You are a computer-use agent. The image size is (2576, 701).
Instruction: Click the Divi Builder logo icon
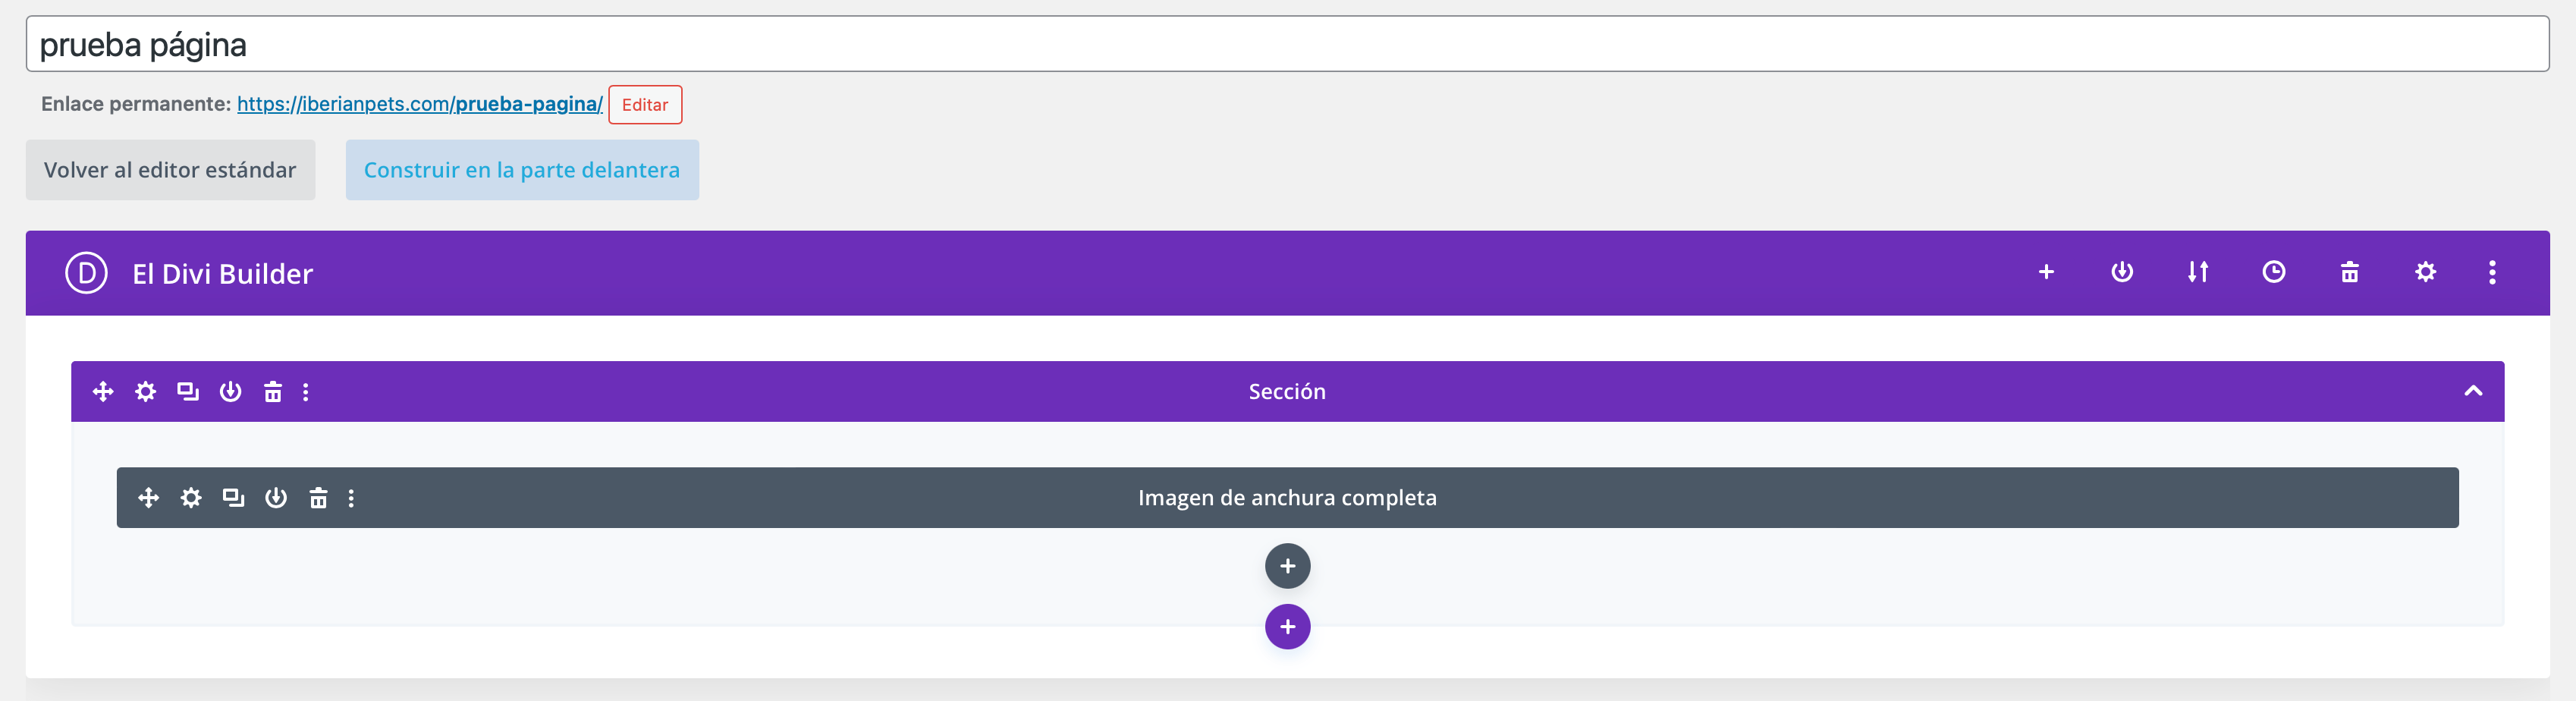86,273
